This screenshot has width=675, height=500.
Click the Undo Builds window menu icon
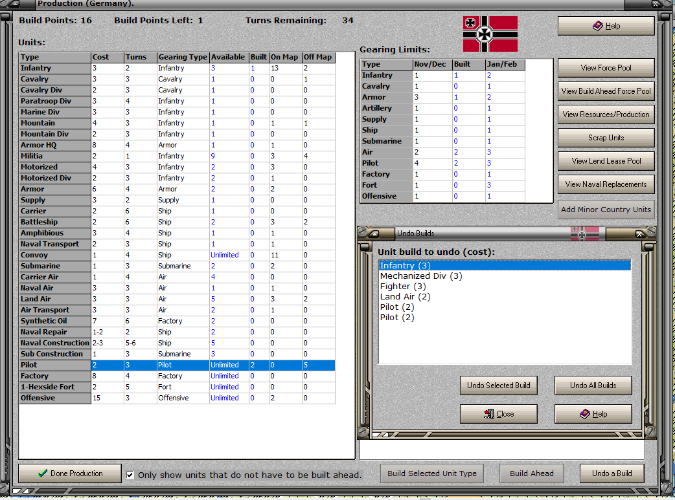pos(373,234)
